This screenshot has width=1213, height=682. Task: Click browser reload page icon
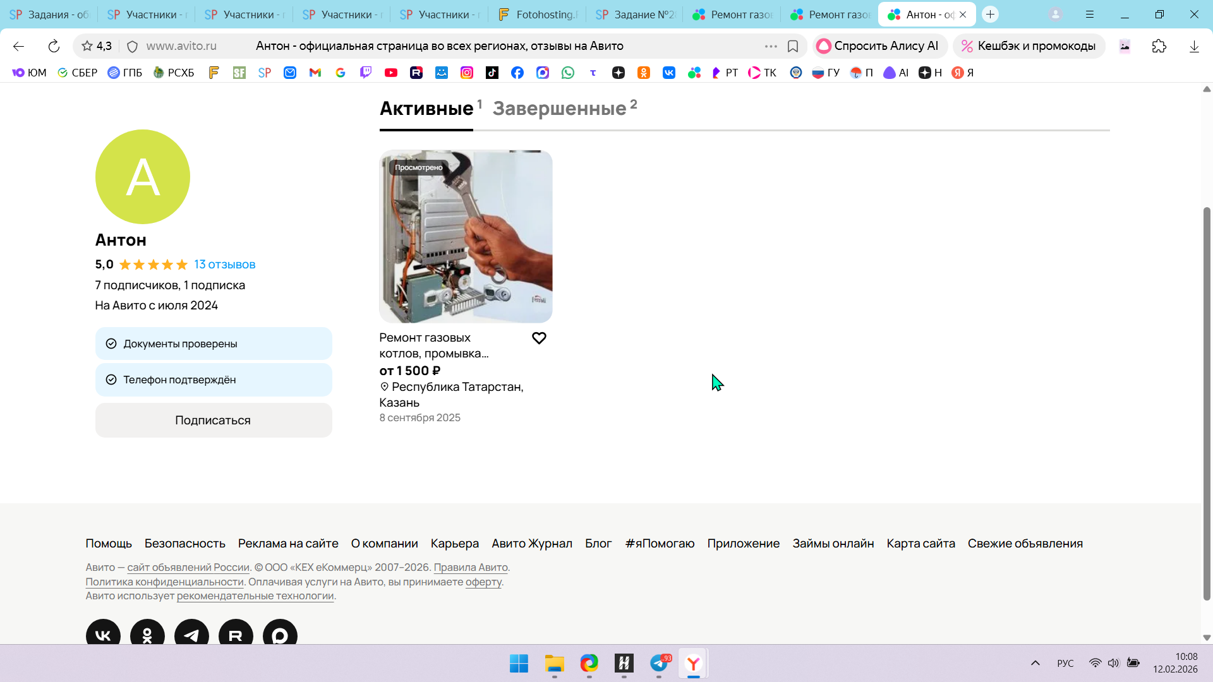click(x=54, y=46)
